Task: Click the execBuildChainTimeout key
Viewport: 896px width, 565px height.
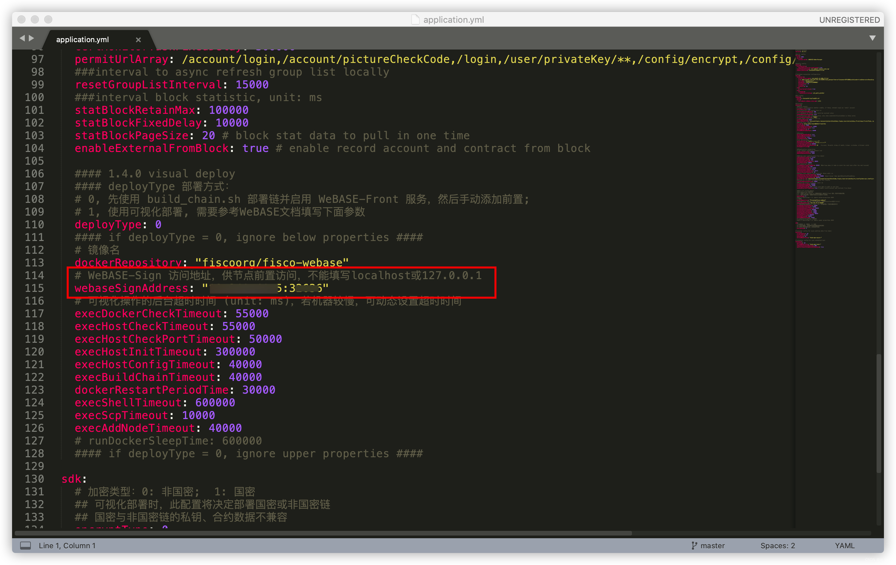Action: point(145,377)
